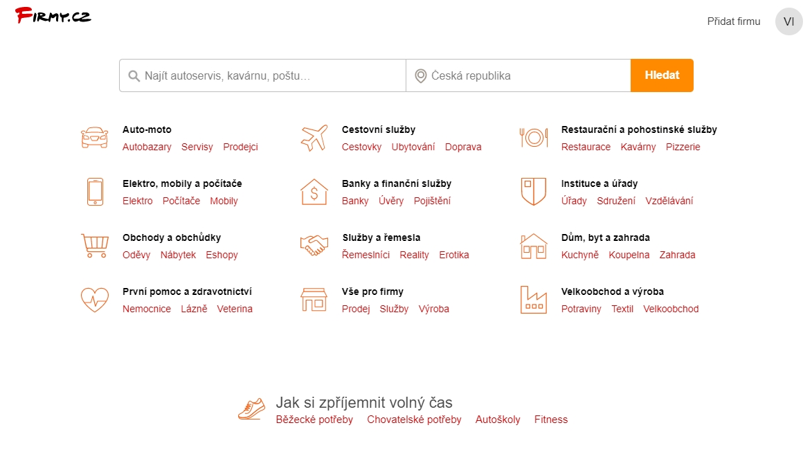
Task: Select the Autoškoly link
Action: [x=498, y=420]
